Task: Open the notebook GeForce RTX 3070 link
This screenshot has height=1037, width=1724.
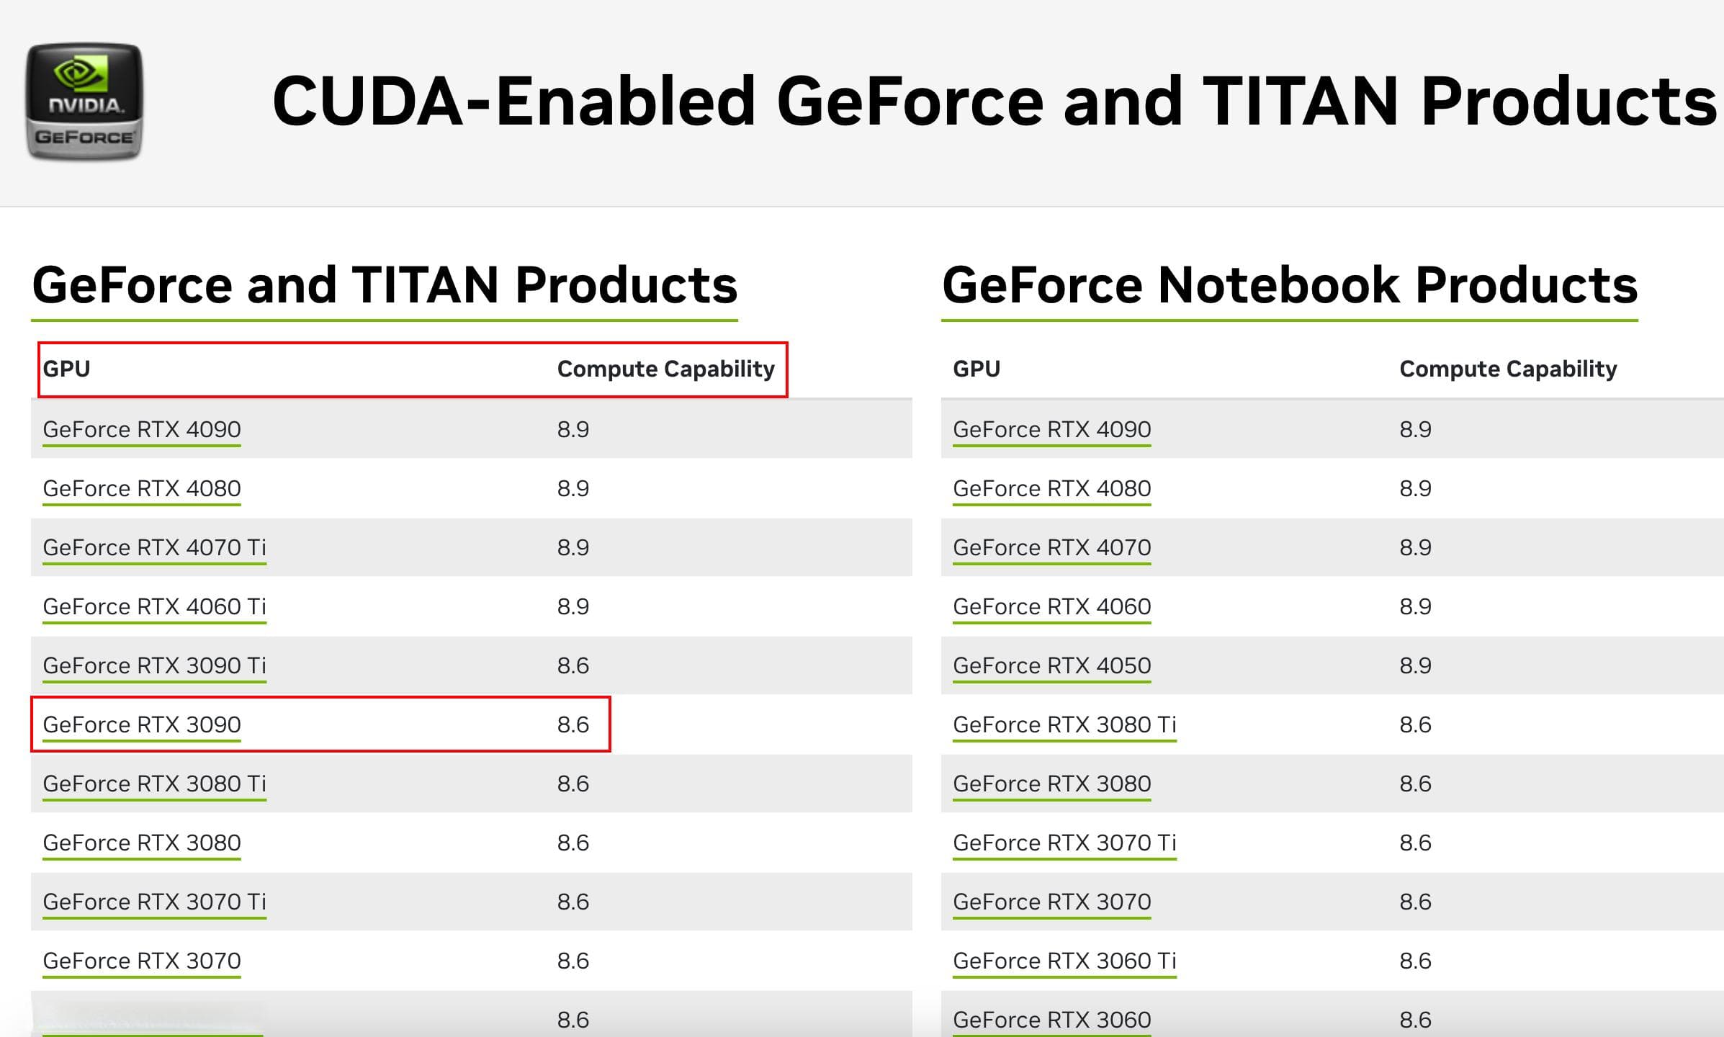Action: [x=1052, y=902]
